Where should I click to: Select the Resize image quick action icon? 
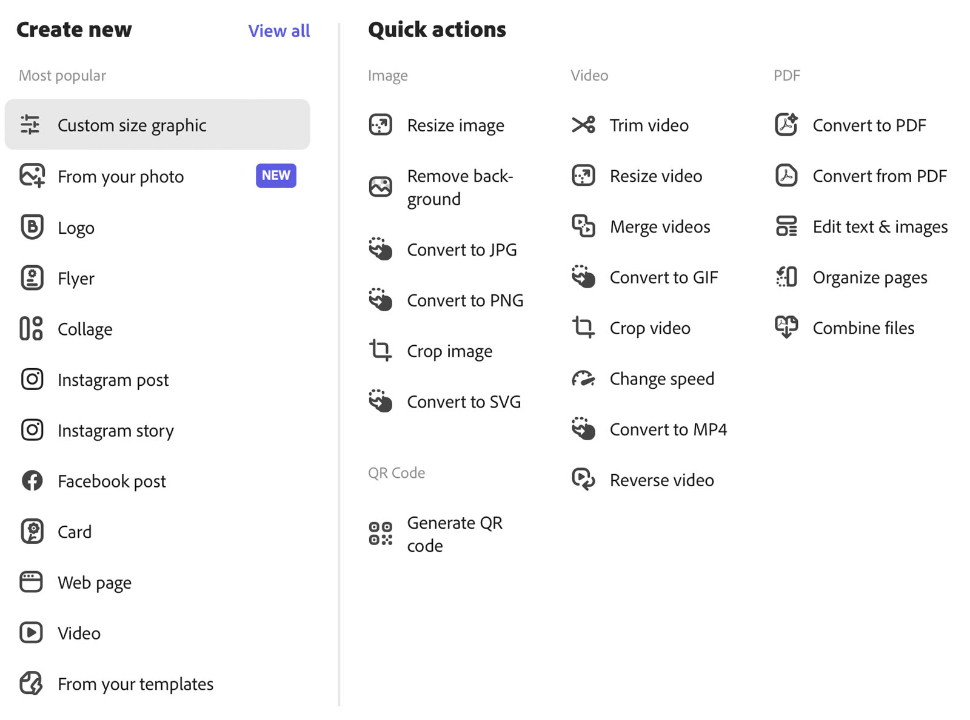coord(380,125)
